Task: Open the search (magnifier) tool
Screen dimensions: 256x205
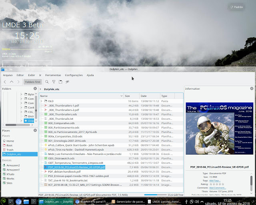Action: 47,82
